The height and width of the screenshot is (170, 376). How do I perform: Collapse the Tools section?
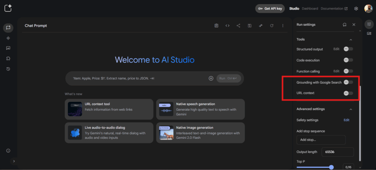click(x=351, y=39)
